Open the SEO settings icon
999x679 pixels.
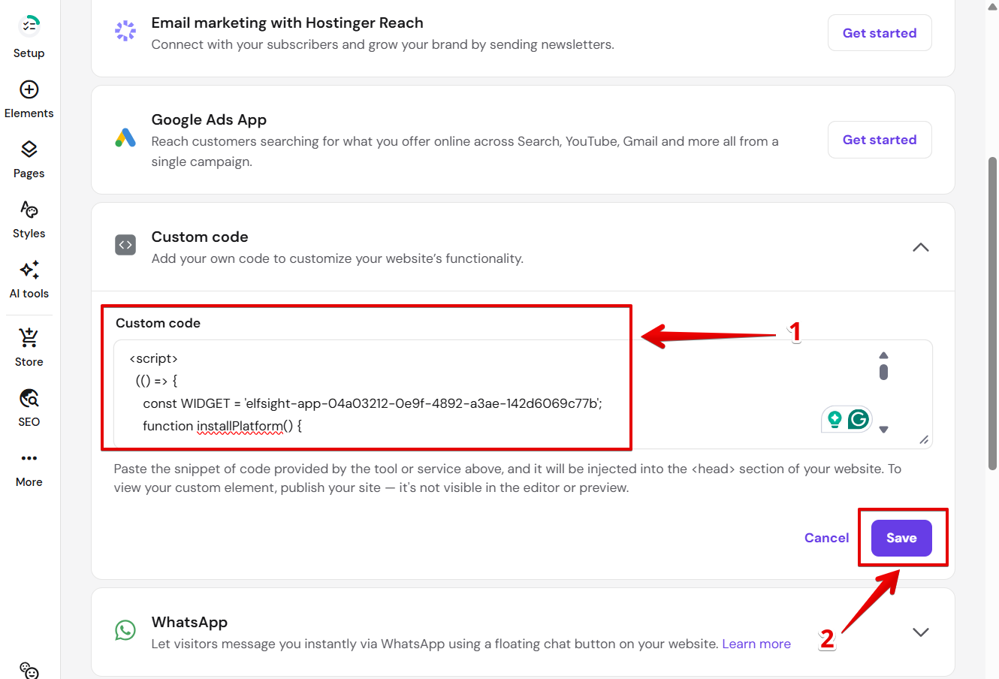pyautogui.click(x=29, y=398)
